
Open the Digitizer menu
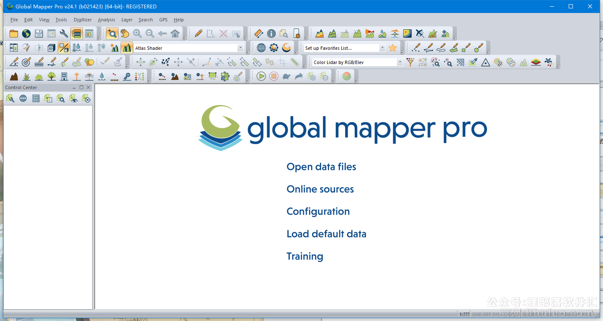tap(82, 20)
